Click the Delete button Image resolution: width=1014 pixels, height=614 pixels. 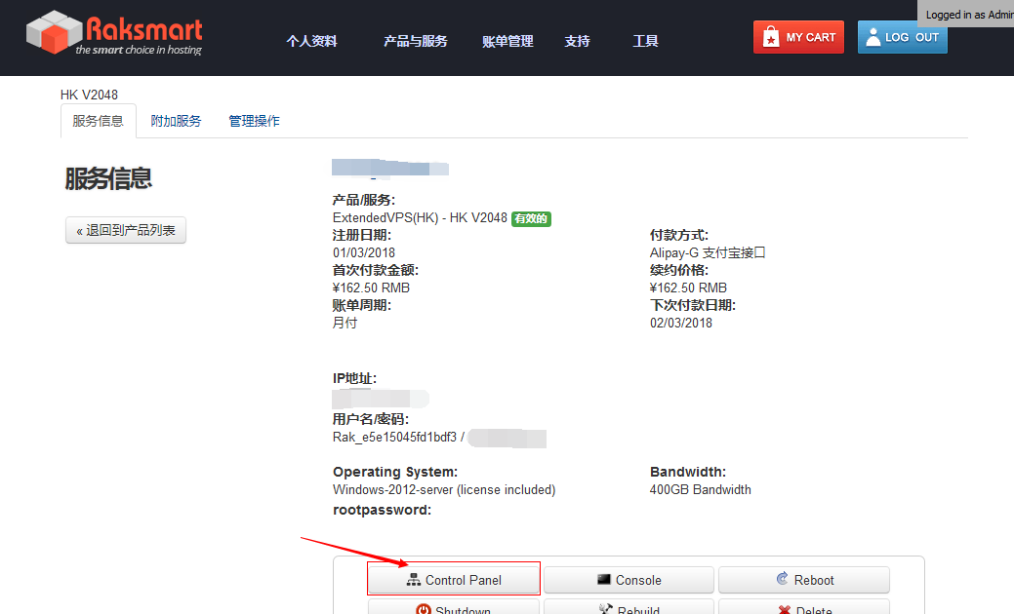[804, 607]
